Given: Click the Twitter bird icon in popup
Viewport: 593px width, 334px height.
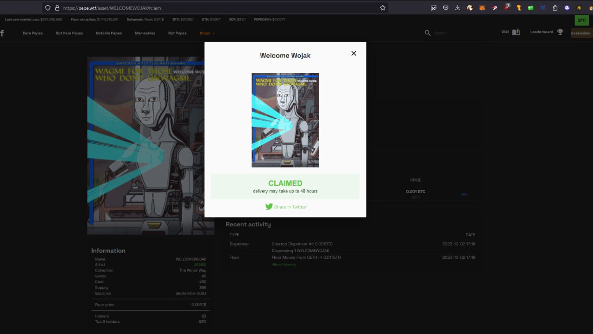Looking at the screenshot, I should tap(269, 206).
